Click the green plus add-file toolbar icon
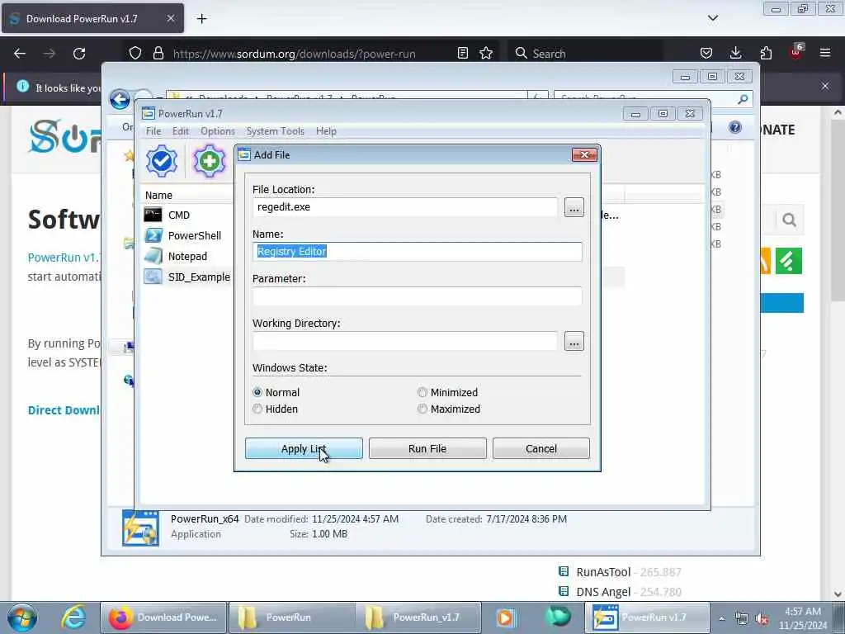 (x=209, y=161)
